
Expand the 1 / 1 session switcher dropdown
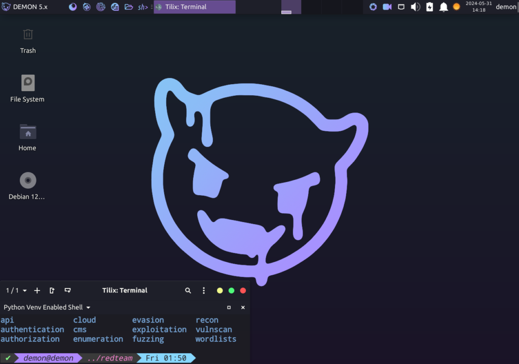coord(16,290)
